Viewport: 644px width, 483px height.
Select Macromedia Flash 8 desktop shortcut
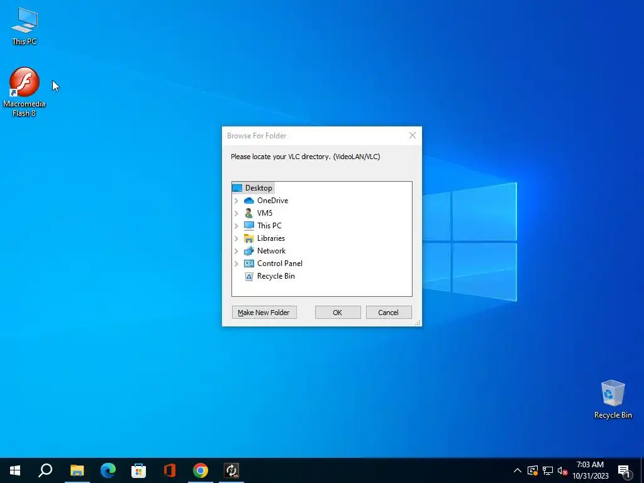[x=25, y=92]
